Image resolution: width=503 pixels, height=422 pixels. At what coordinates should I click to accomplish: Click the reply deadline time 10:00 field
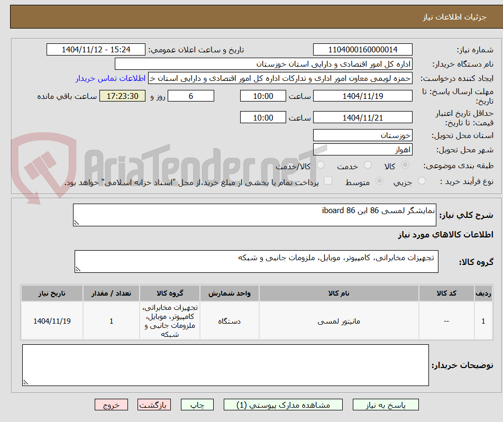coord(263,96)
